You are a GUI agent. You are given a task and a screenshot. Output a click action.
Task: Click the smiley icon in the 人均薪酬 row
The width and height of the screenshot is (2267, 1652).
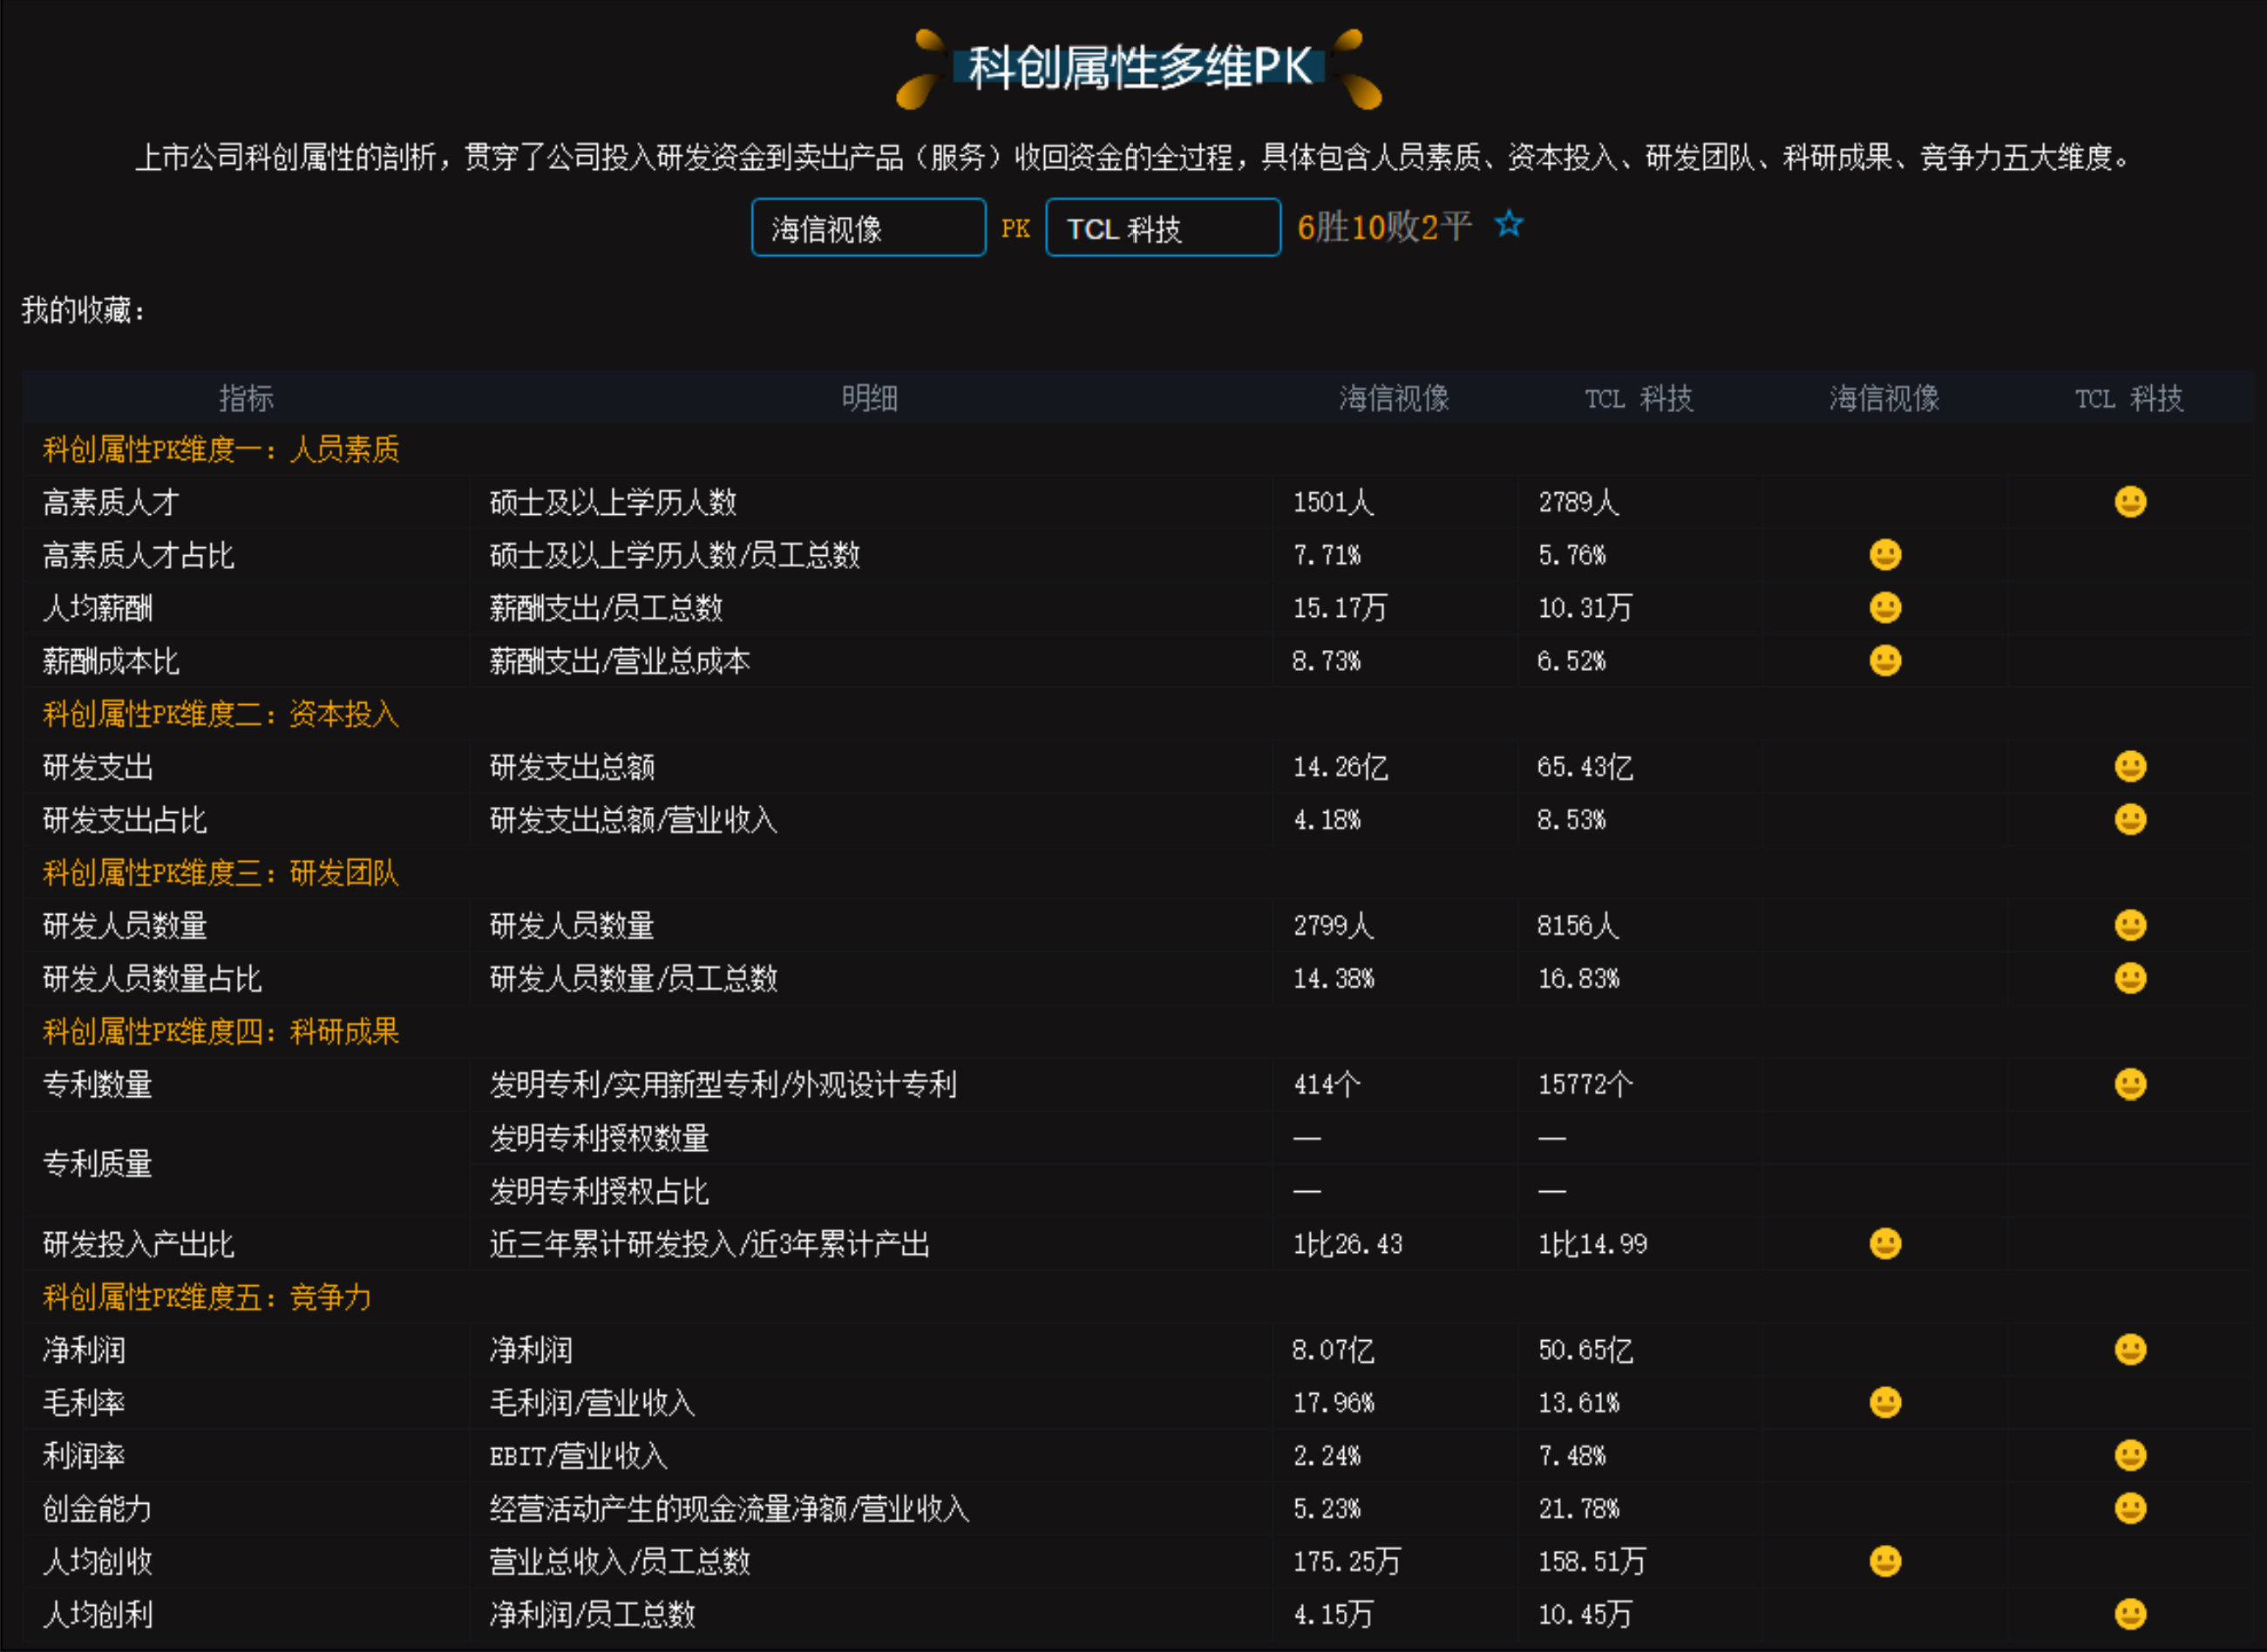coord(1885,608)
